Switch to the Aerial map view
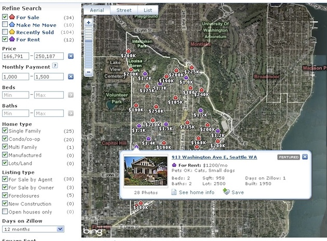Viewport: 327px width, 241px height. pos(97,10)
